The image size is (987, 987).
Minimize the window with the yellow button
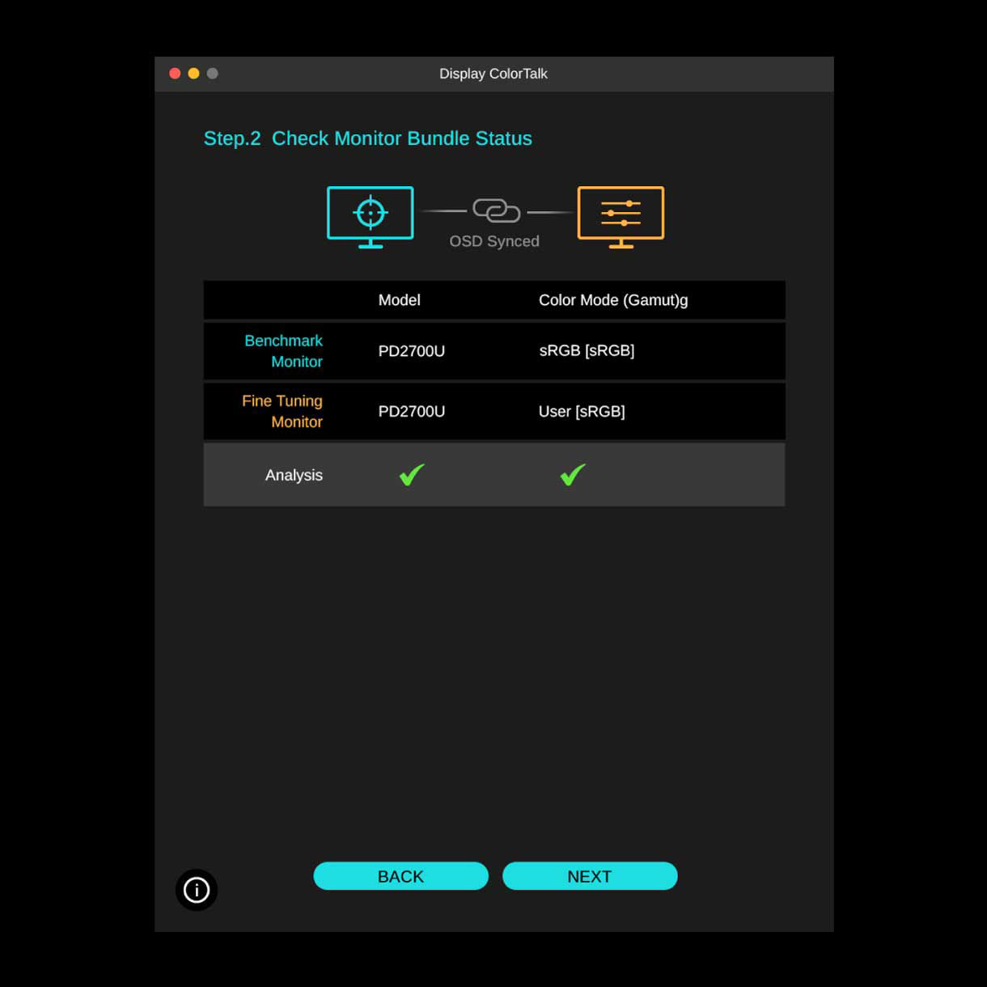pyautogui.click(x=193, y=74)
